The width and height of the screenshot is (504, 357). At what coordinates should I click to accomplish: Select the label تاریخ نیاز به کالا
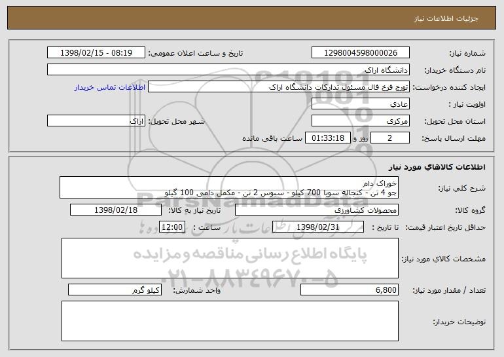coord(194,210)
